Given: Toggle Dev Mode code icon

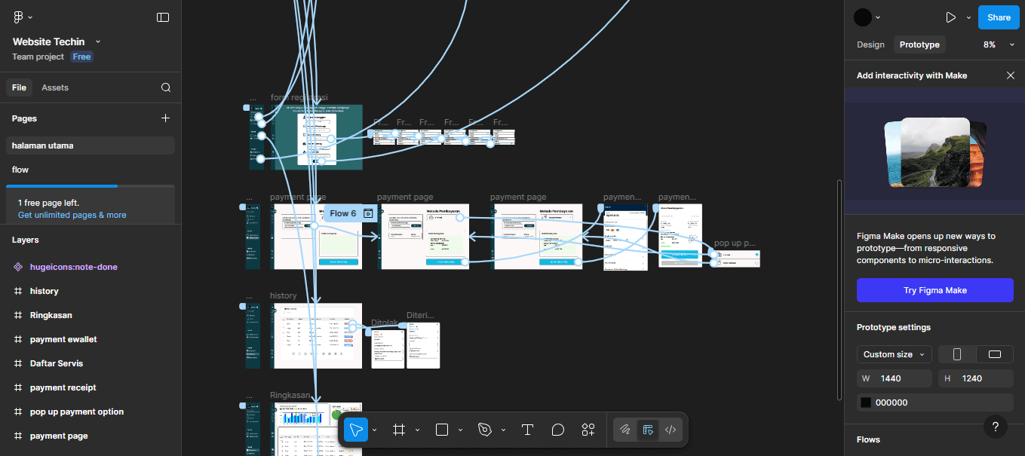Looking at the screenshot, I should 670,430.
